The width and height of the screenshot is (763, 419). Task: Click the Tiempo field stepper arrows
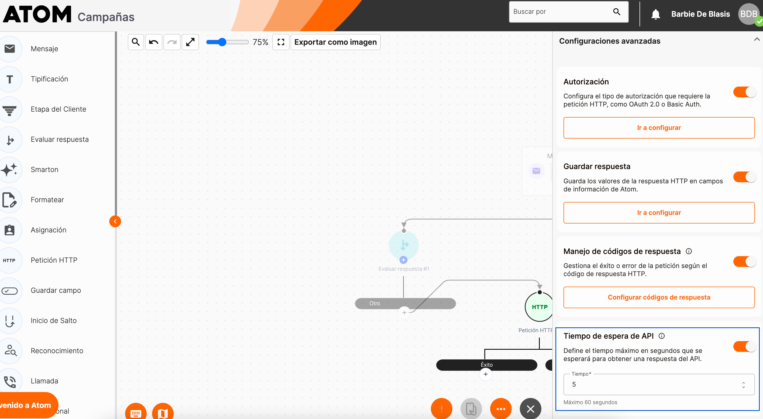743,385
